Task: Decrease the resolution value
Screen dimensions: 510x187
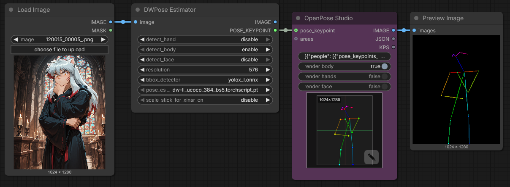Action: pyautogui.click(x=142, y=70)
